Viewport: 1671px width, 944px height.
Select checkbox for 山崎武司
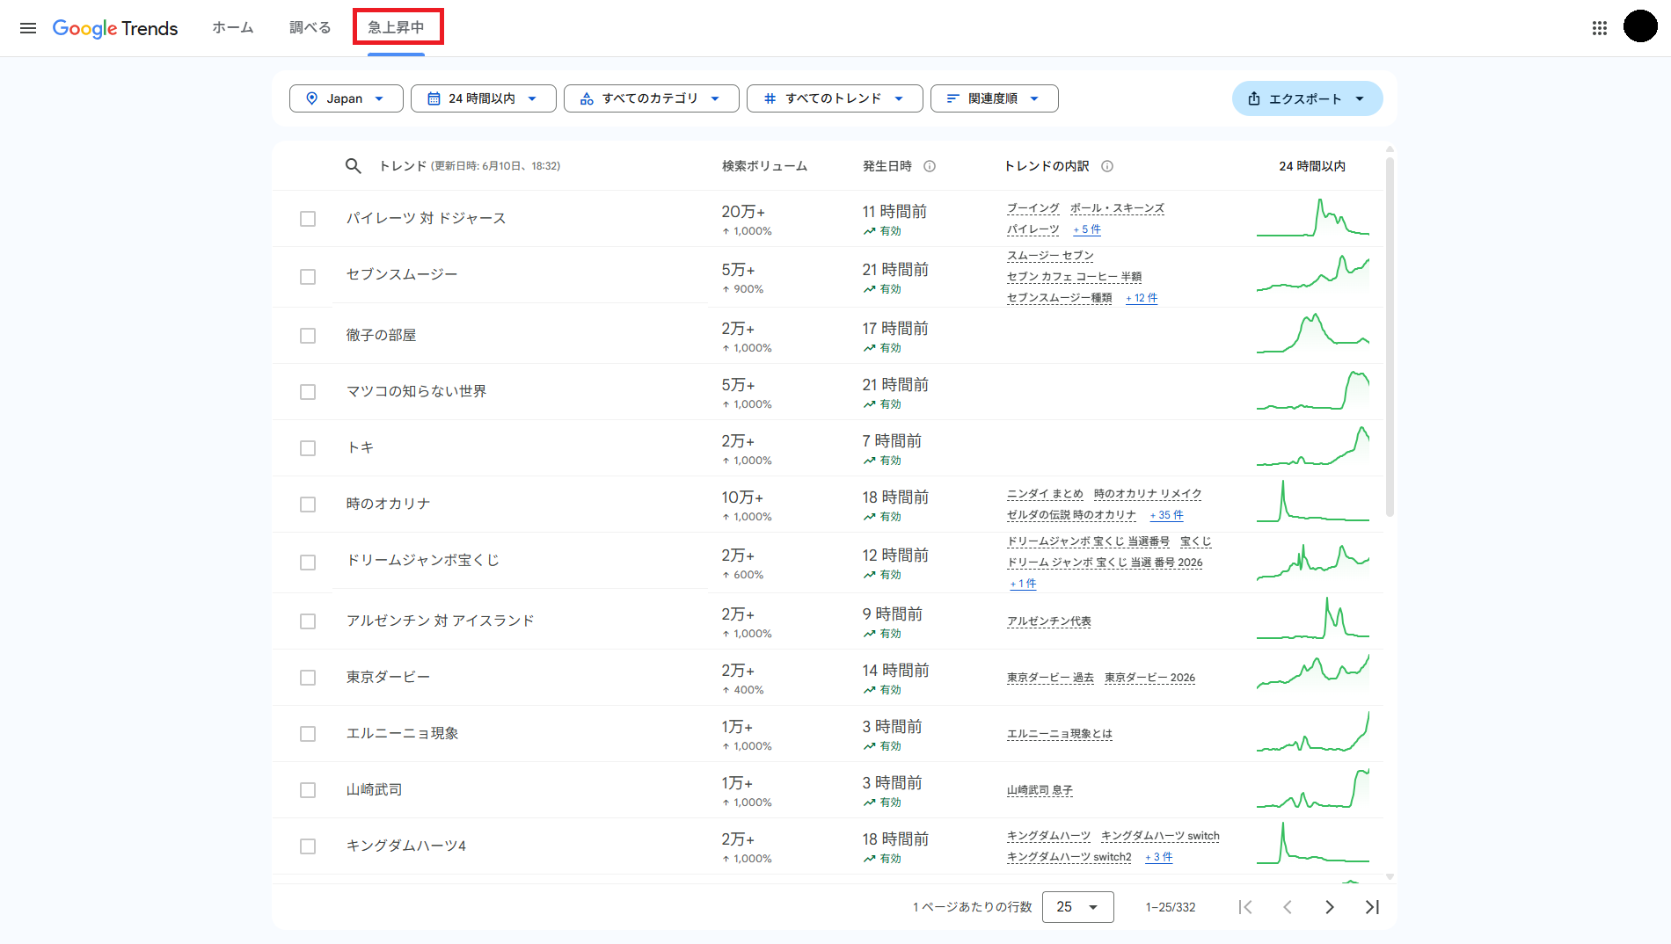tap(308, 790)
